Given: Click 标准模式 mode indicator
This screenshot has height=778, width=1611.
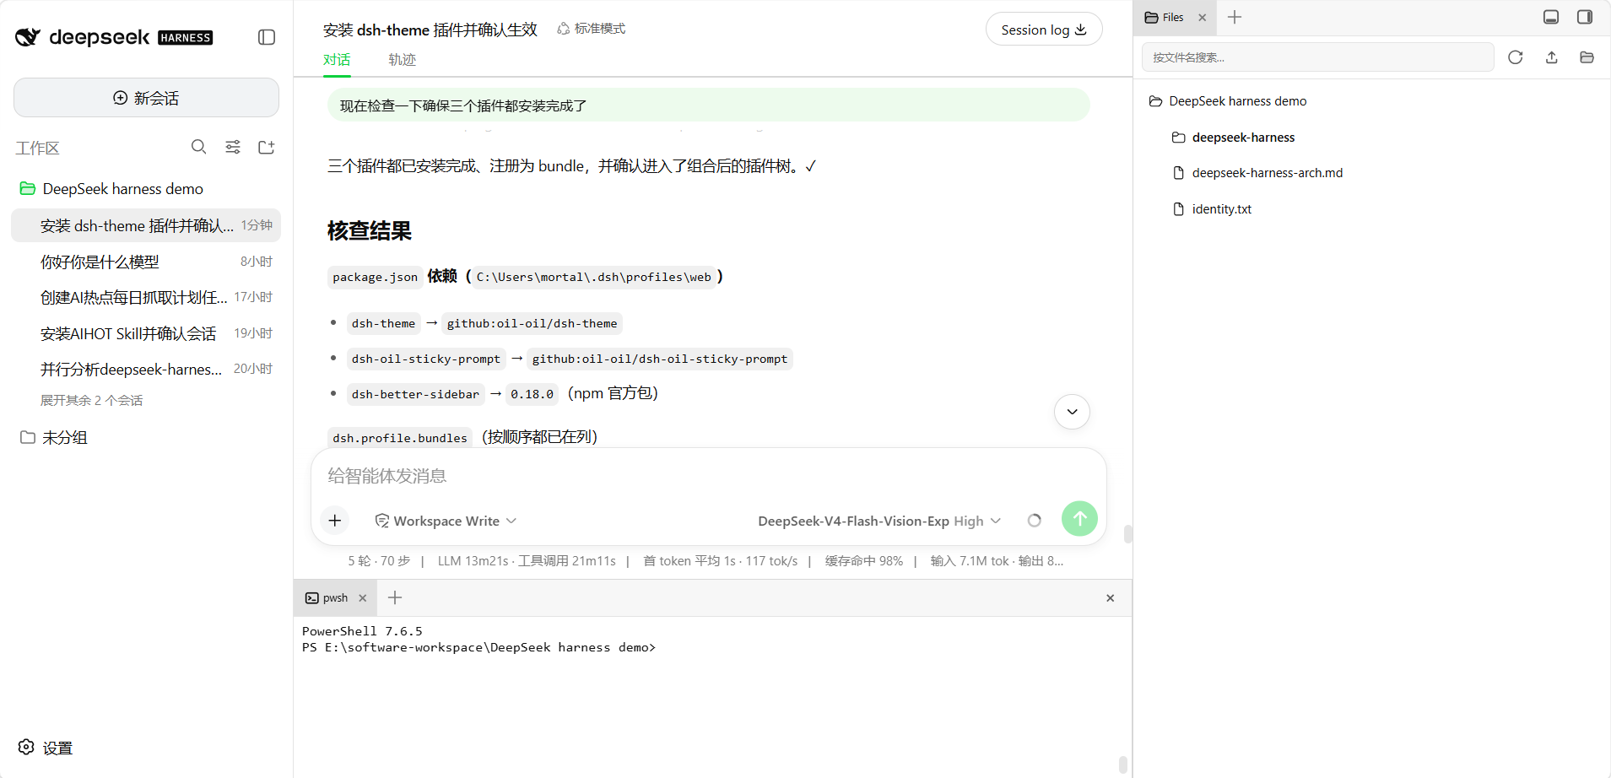Looking at the screenshot, I should point(591,29).
